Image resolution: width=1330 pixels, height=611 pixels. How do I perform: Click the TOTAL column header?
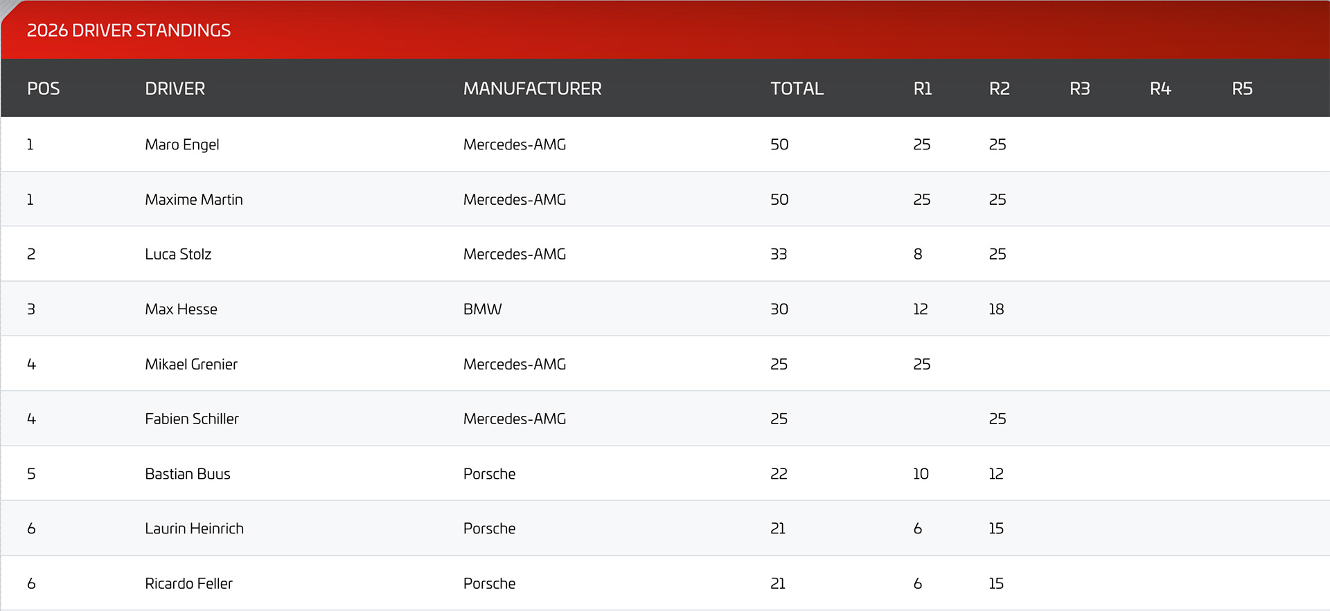click(x=797, y=89)
